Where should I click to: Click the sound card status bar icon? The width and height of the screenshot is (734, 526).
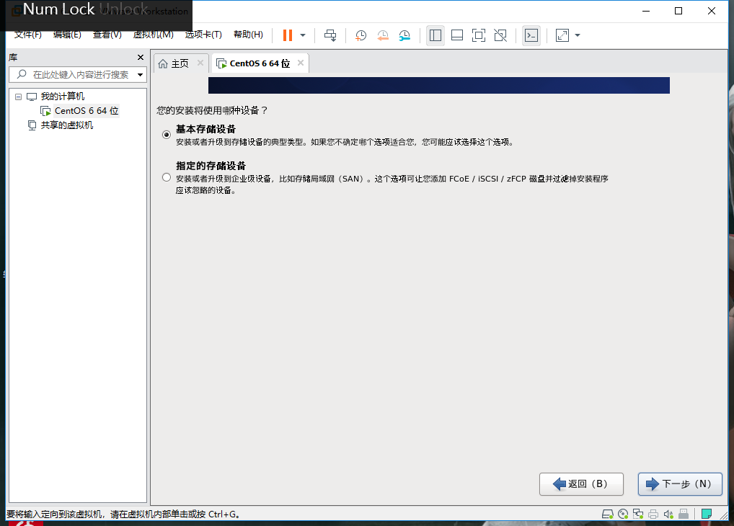668,514
